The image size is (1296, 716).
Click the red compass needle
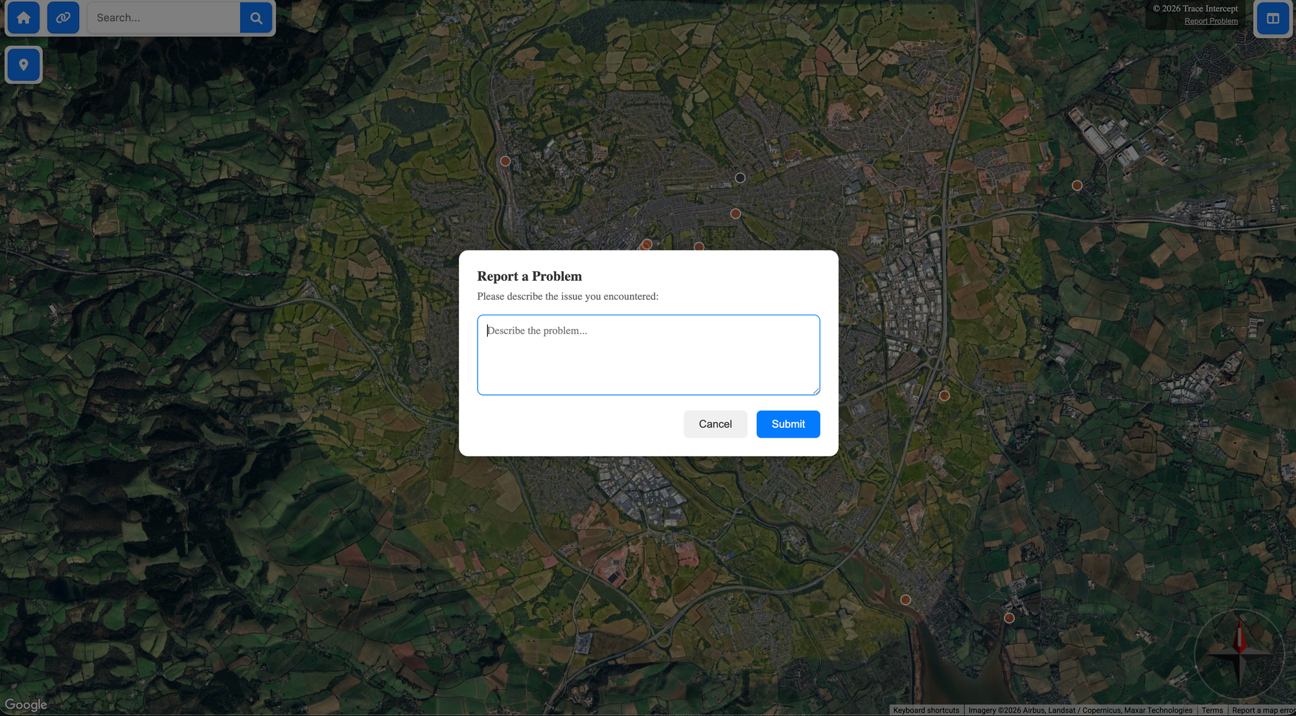(1239, 637)
